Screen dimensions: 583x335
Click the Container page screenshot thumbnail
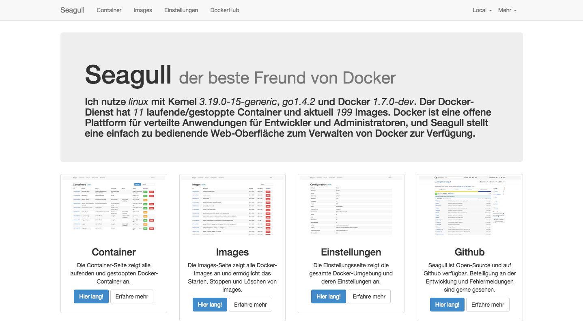(x=114, y=206)
